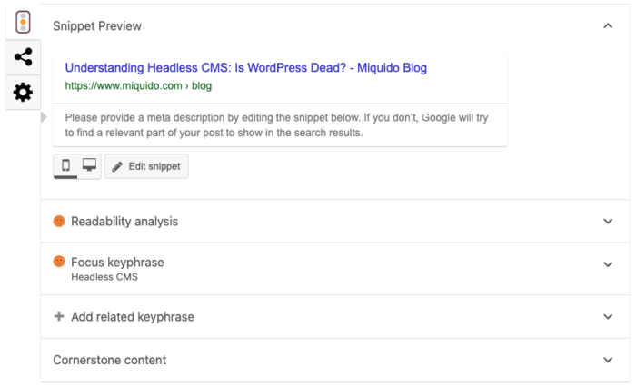Click the Cornerstone content label
Screen dimensions: 636x387
coord(110,360)
